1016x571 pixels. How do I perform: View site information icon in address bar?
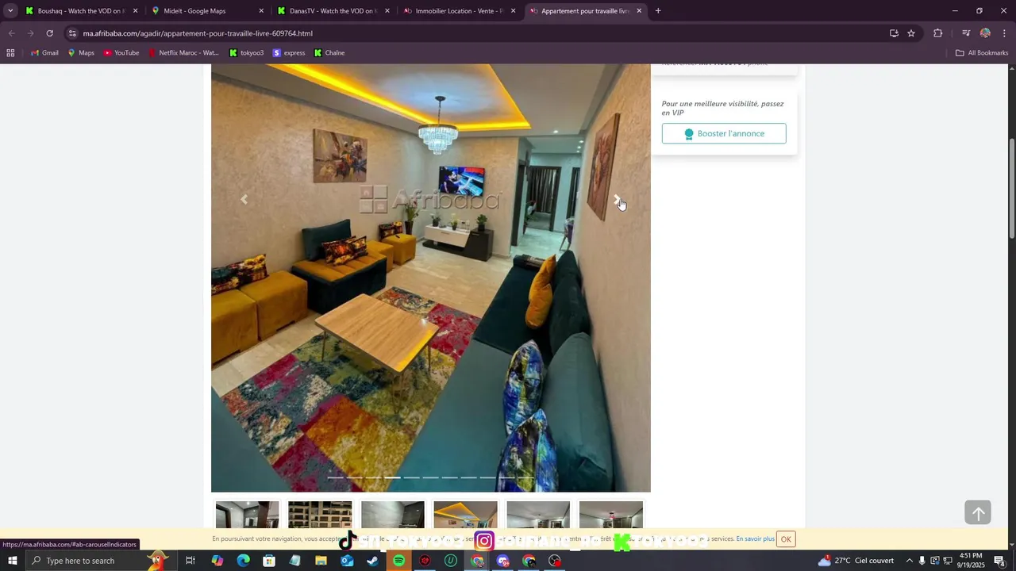[72, 33]
